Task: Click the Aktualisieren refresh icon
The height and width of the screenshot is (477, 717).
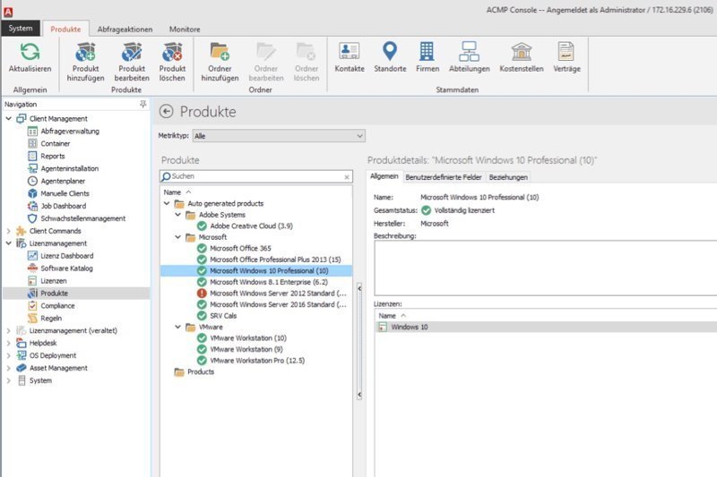Action: tap(30, 52)
